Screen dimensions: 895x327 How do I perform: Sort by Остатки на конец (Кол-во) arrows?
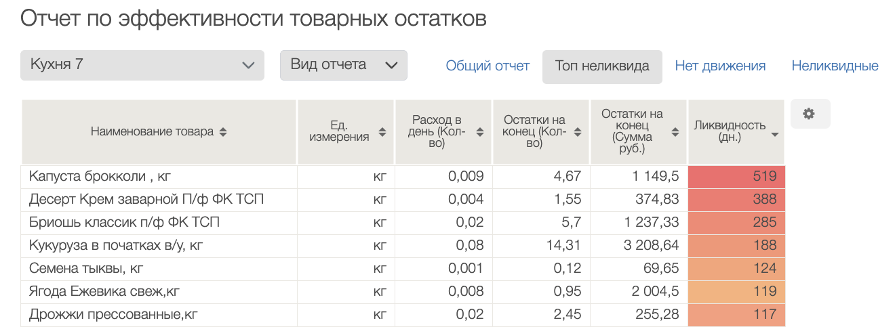(x=578, y=132)
